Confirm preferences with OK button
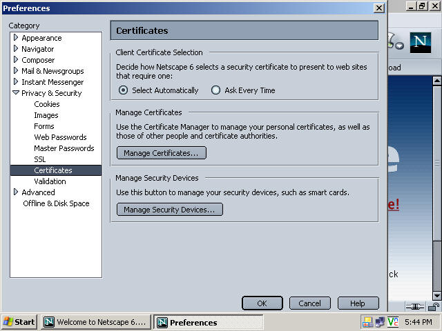This screenshot has height=331, width=442. [x=262, y=303]
